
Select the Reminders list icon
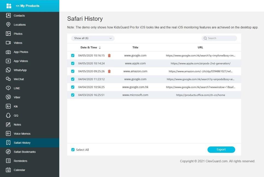click(x=8, y=161)
